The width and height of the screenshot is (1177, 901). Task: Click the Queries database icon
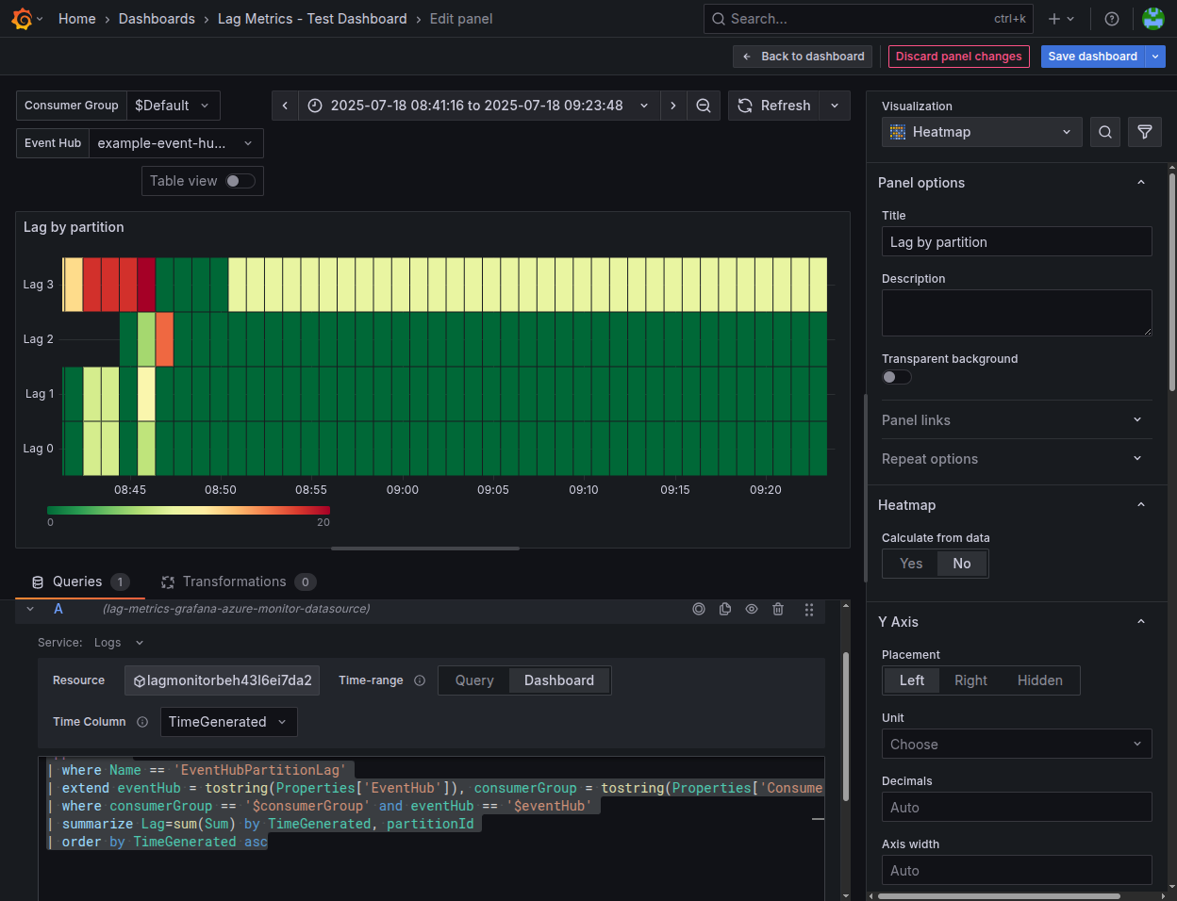38,582
